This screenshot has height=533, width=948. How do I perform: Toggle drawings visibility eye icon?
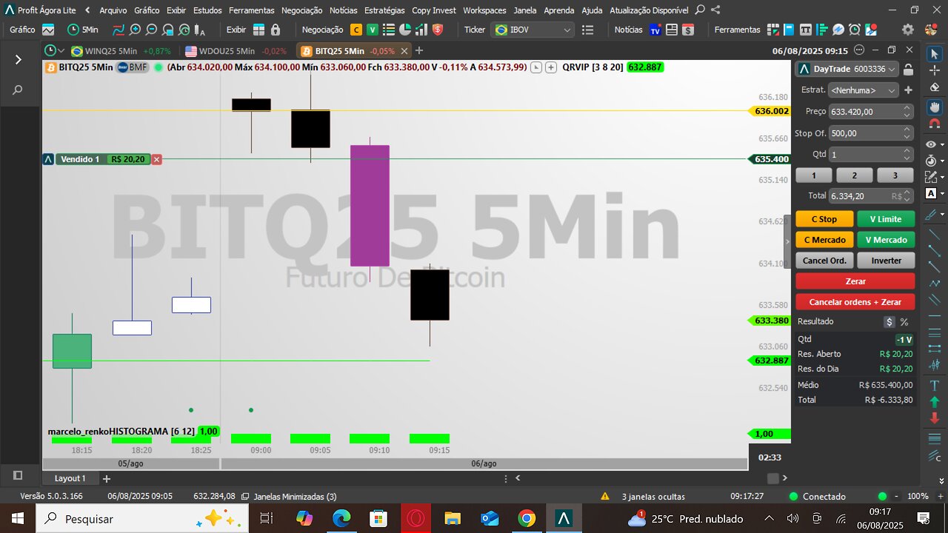(x=932, y=144)
